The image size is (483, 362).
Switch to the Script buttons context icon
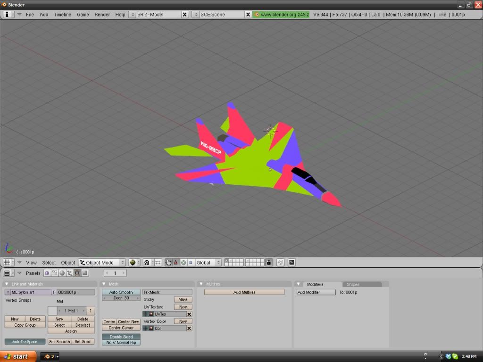pyautogui.click(x=55, y=273)
